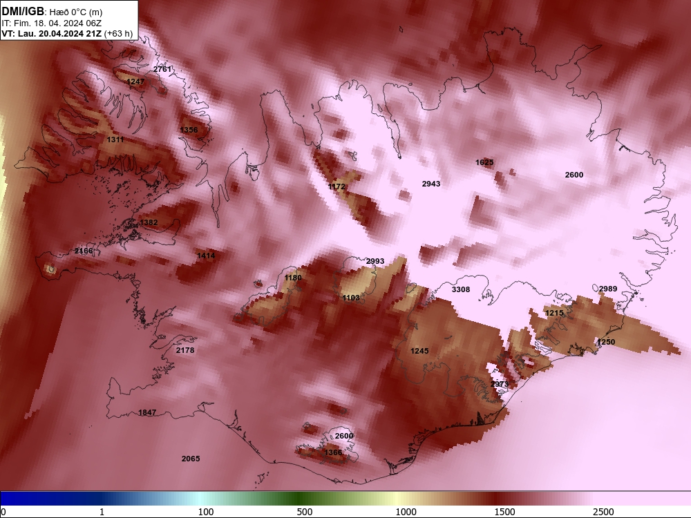Select the 2943 height label

[x=431, y=184]
